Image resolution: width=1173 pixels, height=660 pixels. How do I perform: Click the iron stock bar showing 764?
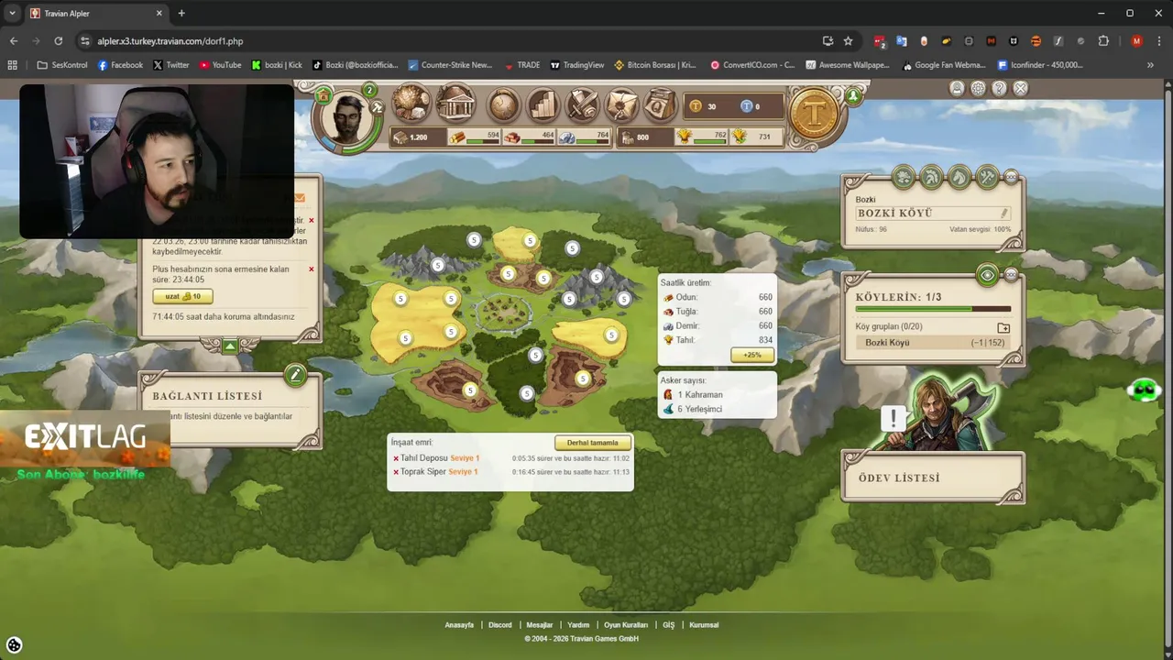click(x=585, y=137)
